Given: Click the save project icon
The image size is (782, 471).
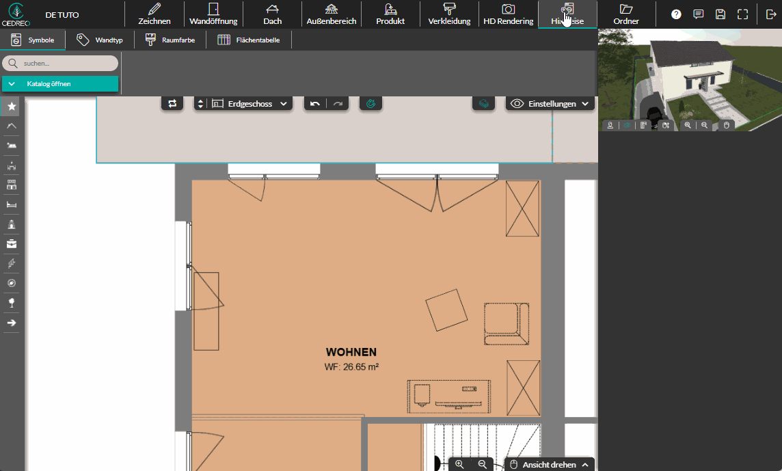Looking at the screenshot, I should 720,14.
